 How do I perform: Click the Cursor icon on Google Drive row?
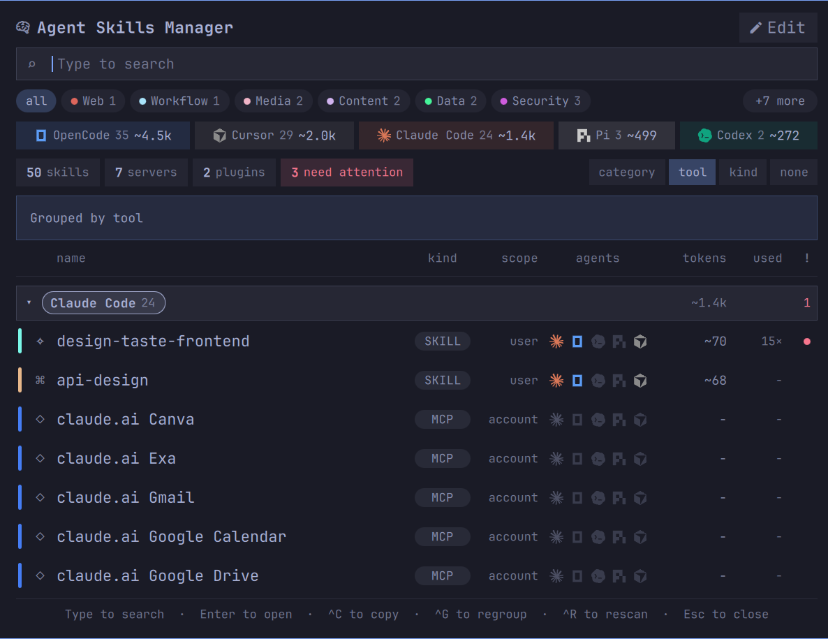(x=640, y=576)
